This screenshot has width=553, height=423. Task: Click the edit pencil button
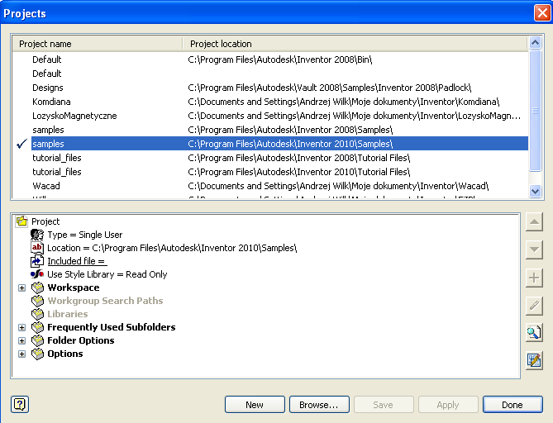click(x=534, y=305)
